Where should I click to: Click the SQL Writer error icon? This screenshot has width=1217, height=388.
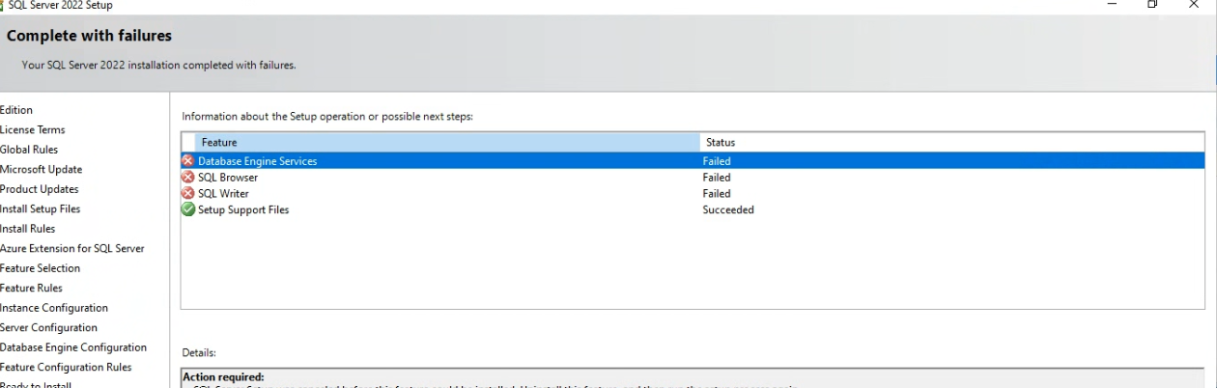(x=187, y=193)
